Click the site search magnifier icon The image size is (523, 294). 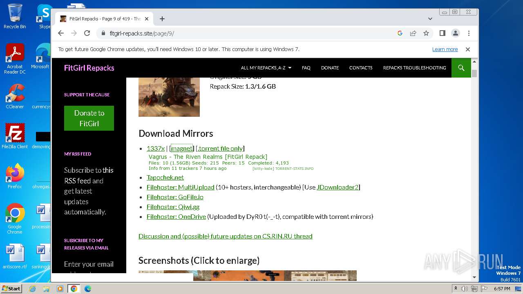coord(461,68)
